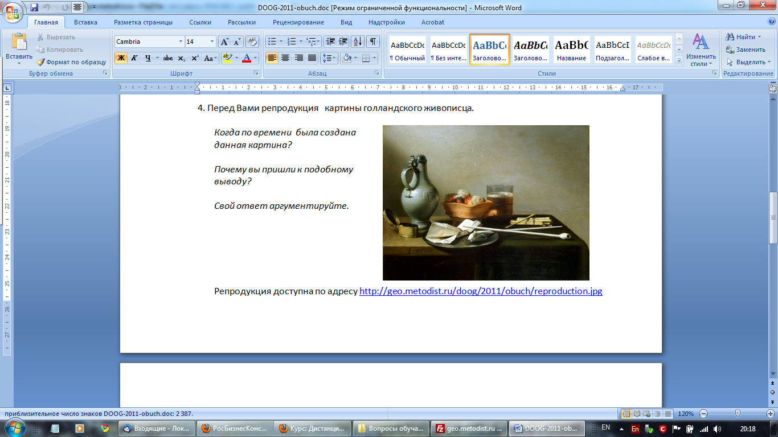Image resolution: width=778 pixels, height=437 pixels.
Task: Select the still life painting image
Action: 486,203
